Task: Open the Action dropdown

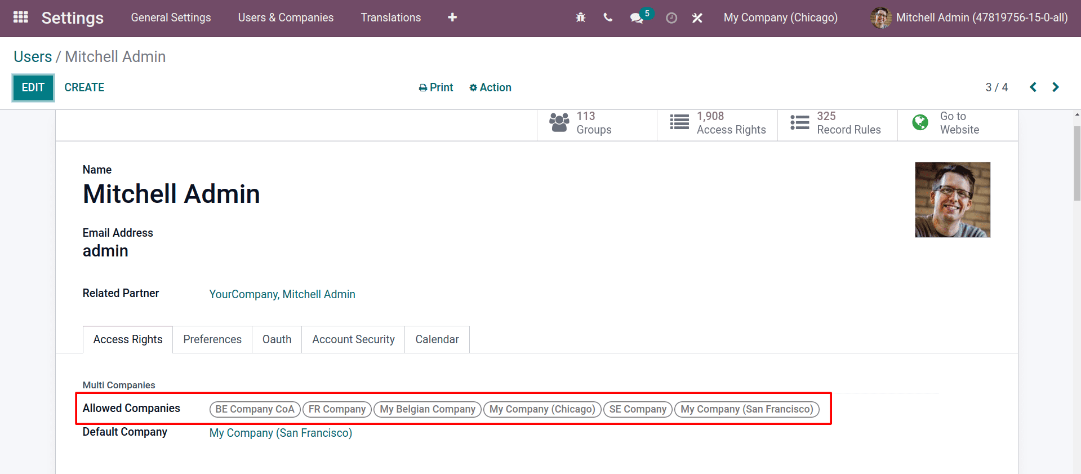Action: click(x=490, y=87)
